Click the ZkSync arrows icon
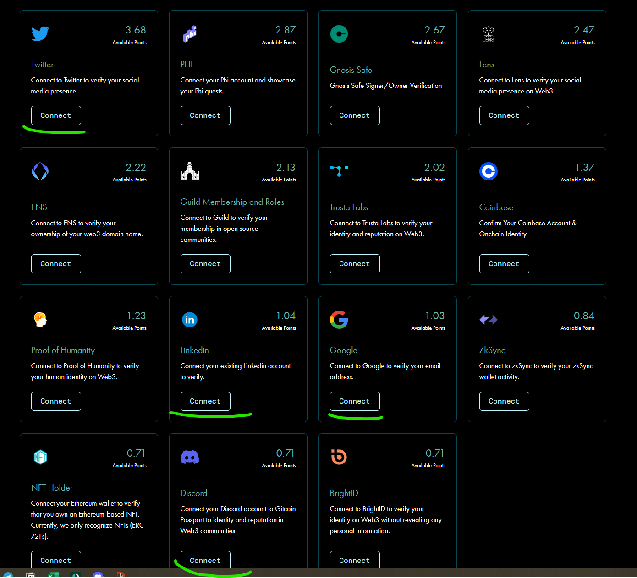Image resolution: width=637 pixels, height=578 pixels. [x=489, y=320]
